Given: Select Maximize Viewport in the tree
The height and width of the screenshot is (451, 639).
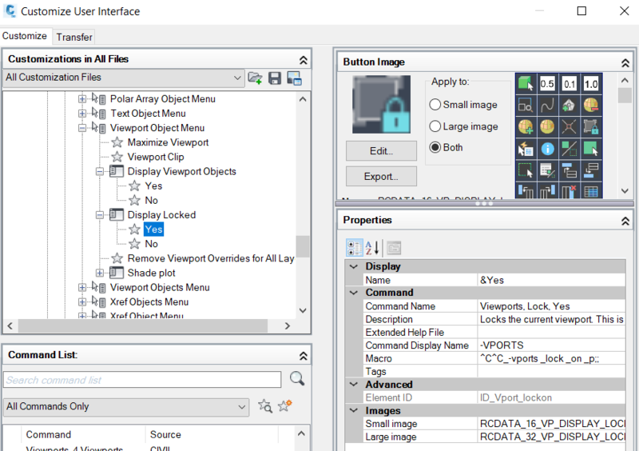Looking at the screenshot, I should pyautogui.click(x=168, y=142).
